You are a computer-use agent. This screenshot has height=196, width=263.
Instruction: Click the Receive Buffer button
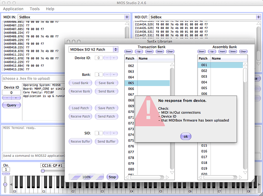tap(80, 142)
